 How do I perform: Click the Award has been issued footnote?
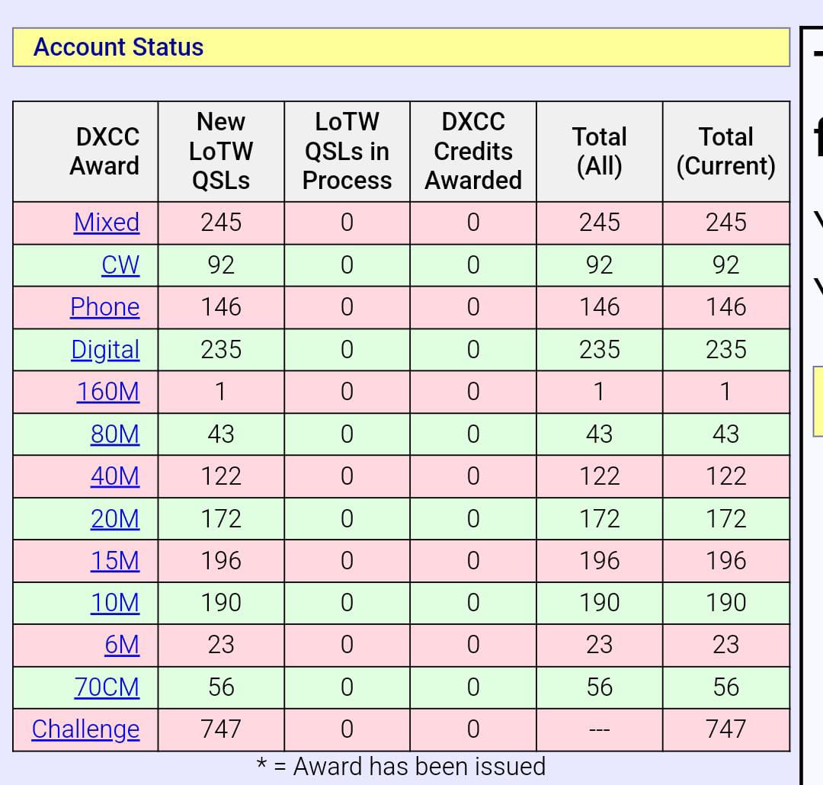pos(401,767)
